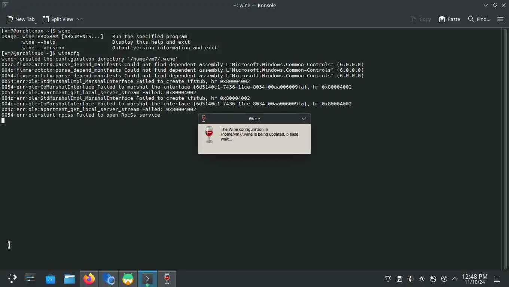The image size is (509, 287).
Task: Open the network tray icon
Action: click(x=433, y=279)
